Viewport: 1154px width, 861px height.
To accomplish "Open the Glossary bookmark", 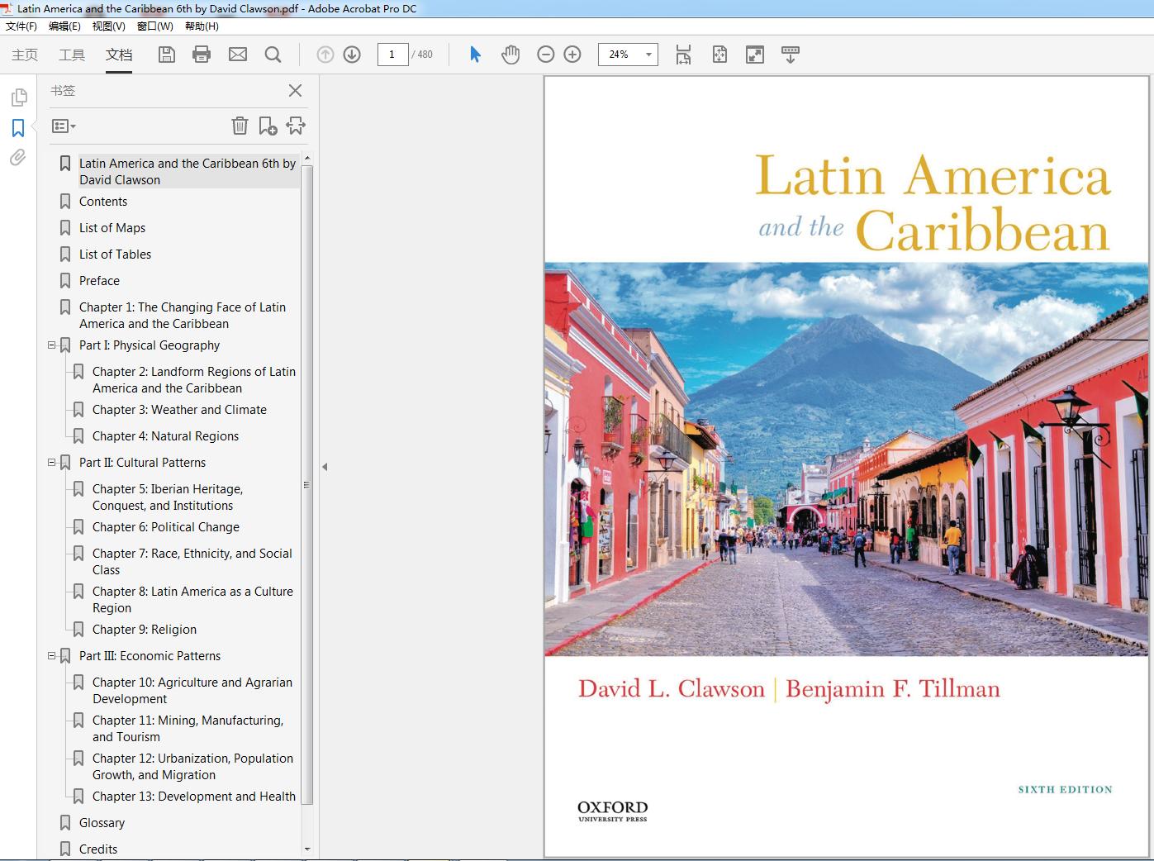I will (102, 823).
